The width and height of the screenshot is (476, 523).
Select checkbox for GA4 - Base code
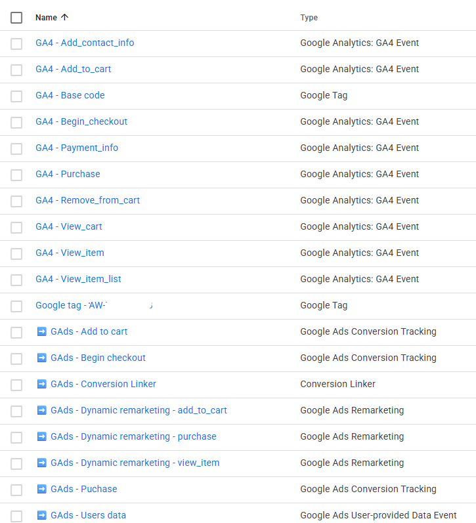[16, 96]
